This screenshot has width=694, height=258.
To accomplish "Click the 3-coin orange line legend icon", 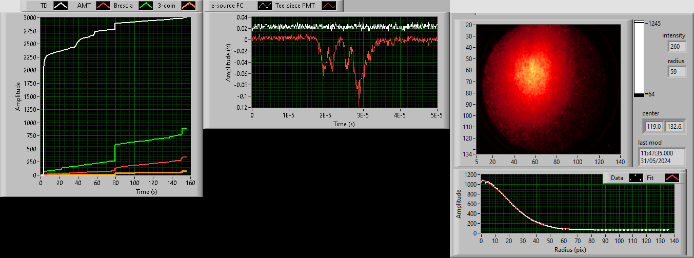I will point(190,6).
